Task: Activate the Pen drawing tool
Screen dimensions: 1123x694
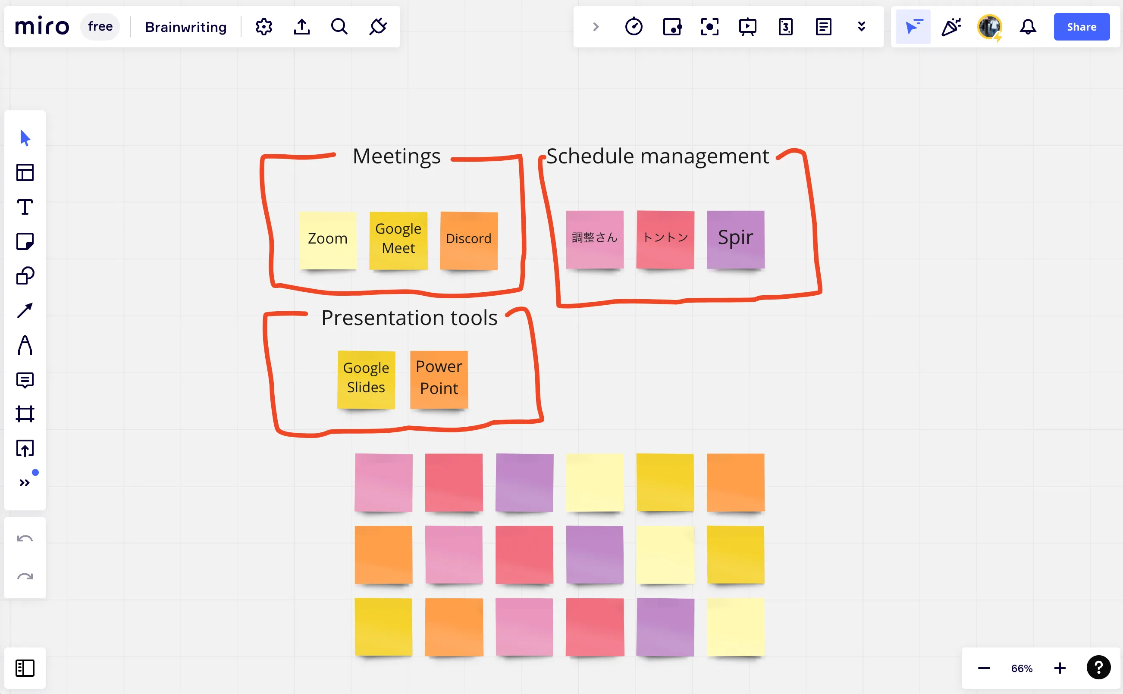Action: 25,345
